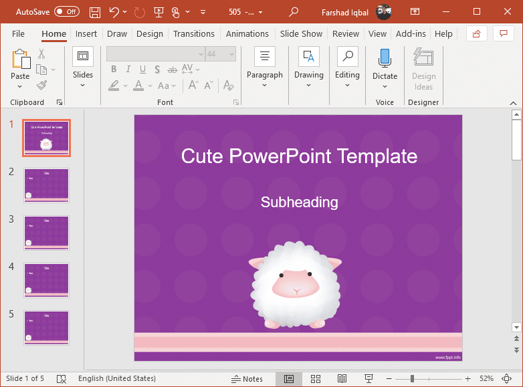Open the File menu
Viewport: 523px width, 387px height.
18,34
